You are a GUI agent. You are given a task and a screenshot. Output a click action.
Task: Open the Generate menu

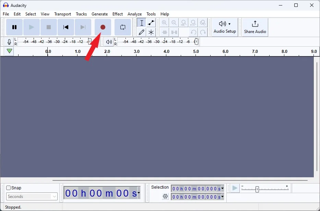tap(100, 14)
